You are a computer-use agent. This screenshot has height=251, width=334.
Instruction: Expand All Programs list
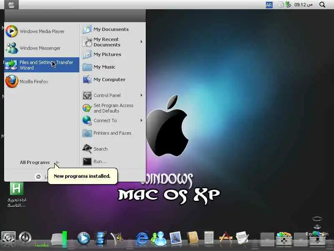pos(40,162)
